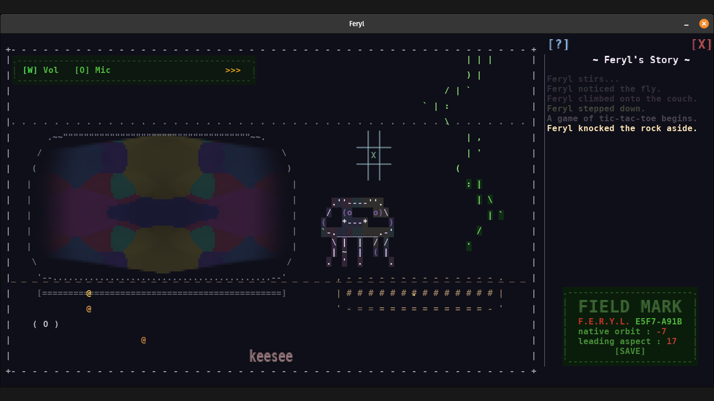Select the X mark on the tic-tac-toe board
This screenshot has height=401, width=714.
coord(374,156)
